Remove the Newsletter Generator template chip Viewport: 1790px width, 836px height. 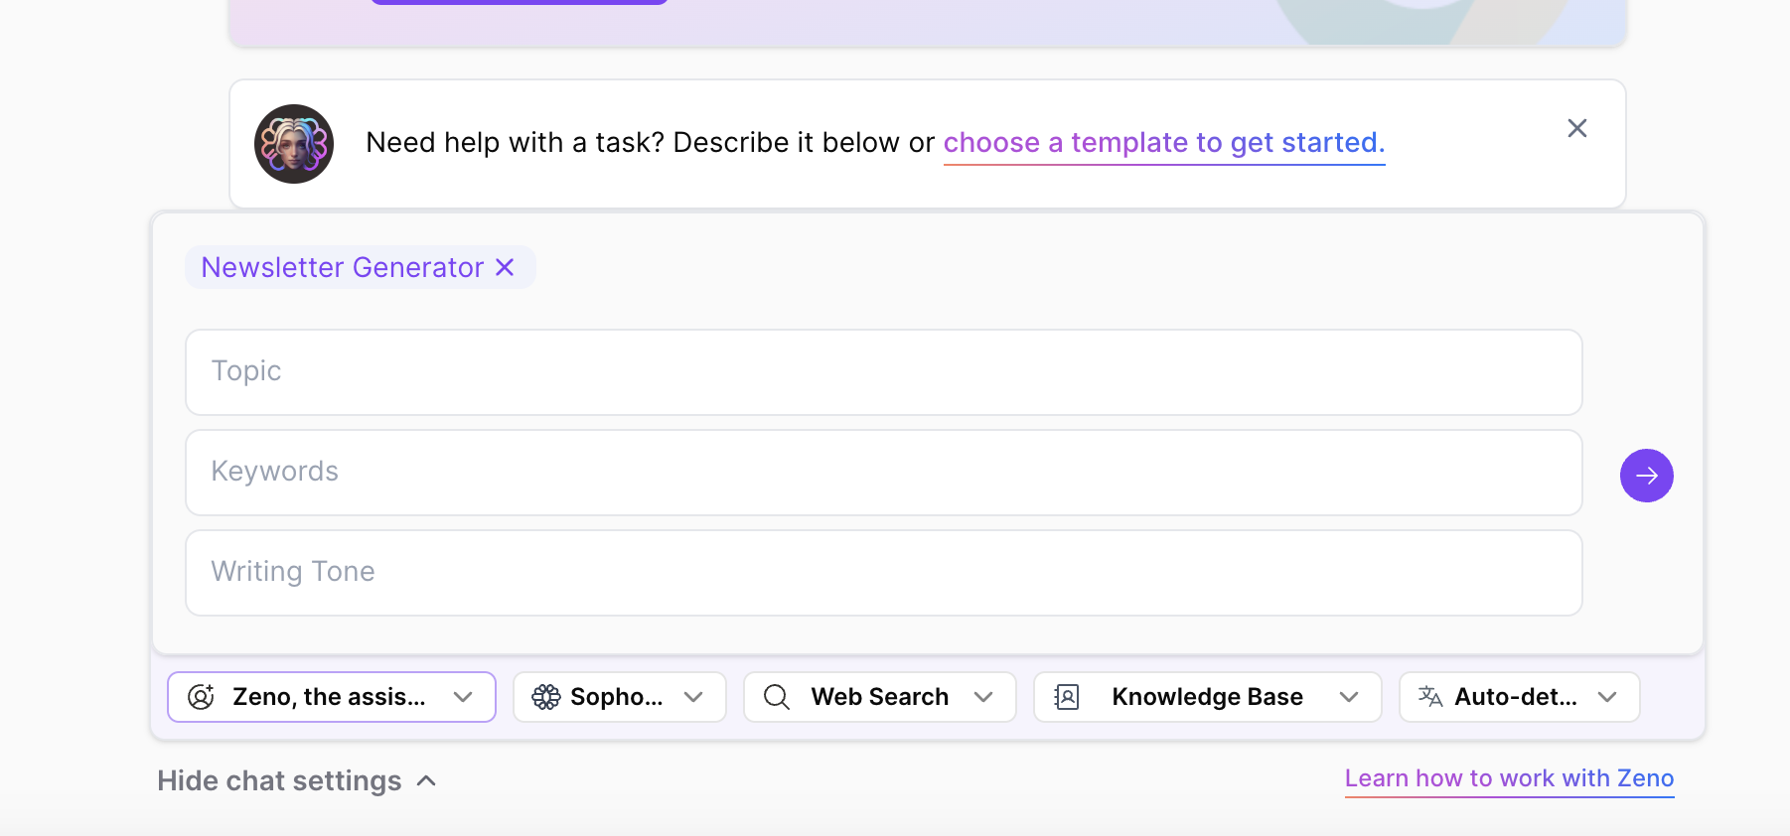505,267
